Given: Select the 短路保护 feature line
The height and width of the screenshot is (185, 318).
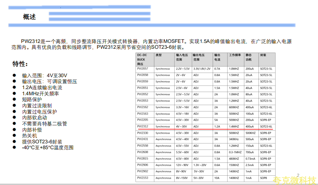Looking at the screenshot, I should [32, 99].
